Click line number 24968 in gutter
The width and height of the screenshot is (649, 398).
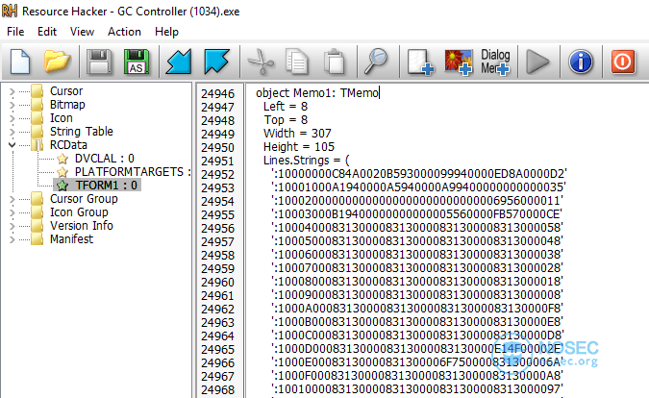(x=217, y=389)
